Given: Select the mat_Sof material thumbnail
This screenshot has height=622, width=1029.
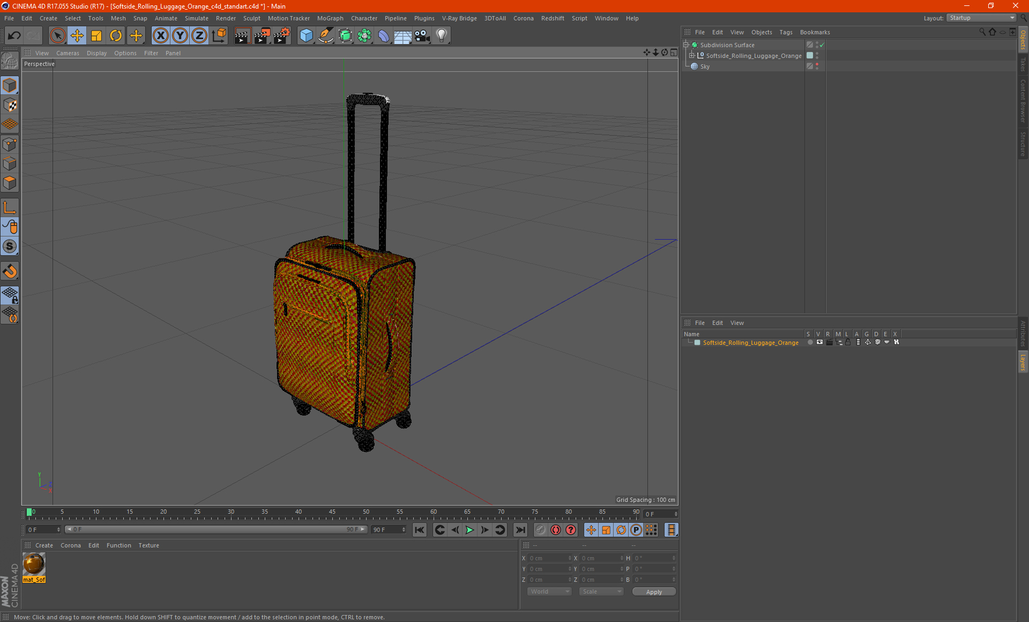Looking at the screenshot, I should pos(34,564).
